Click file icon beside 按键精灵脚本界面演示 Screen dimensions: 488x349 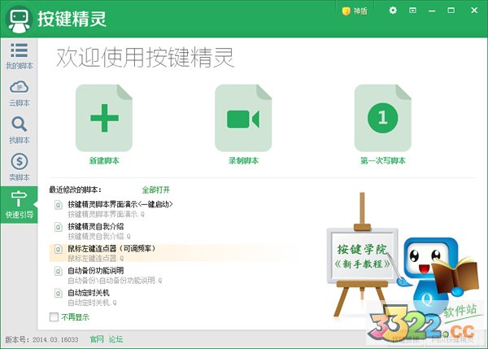tap(59, 205)
